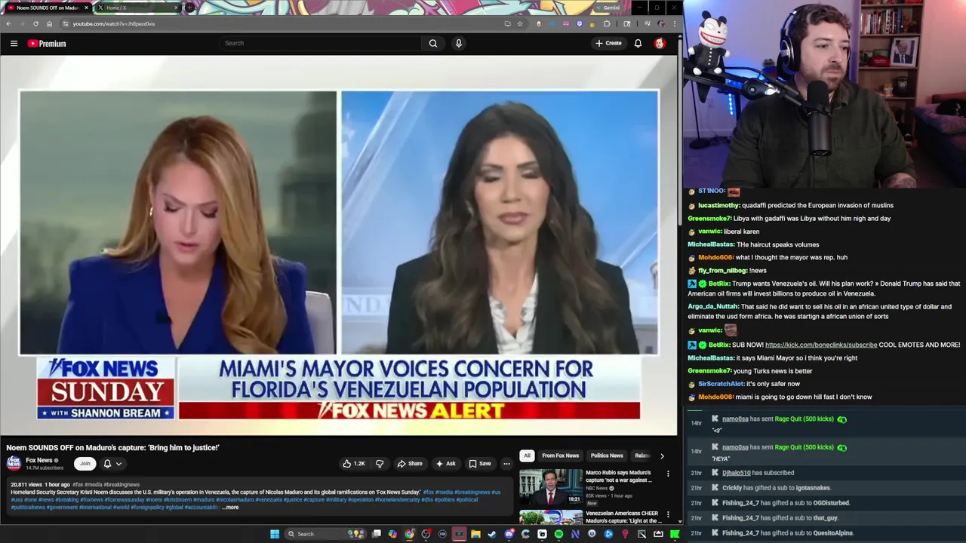This screenshot has height=543, width=966.
Task: Activate voice search microphone
Action: click(x=458, y=43)
